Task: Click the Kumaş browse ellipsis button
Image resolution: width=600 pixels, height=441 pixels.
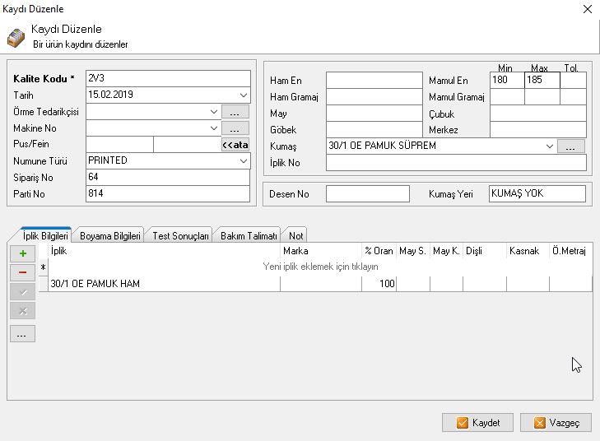Action: click(570, 146)
